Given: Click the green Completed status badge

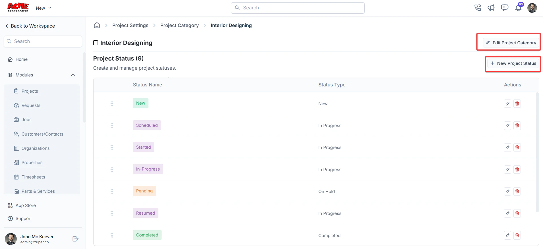Looking at the screenshot, I should (x=147, y=235).
